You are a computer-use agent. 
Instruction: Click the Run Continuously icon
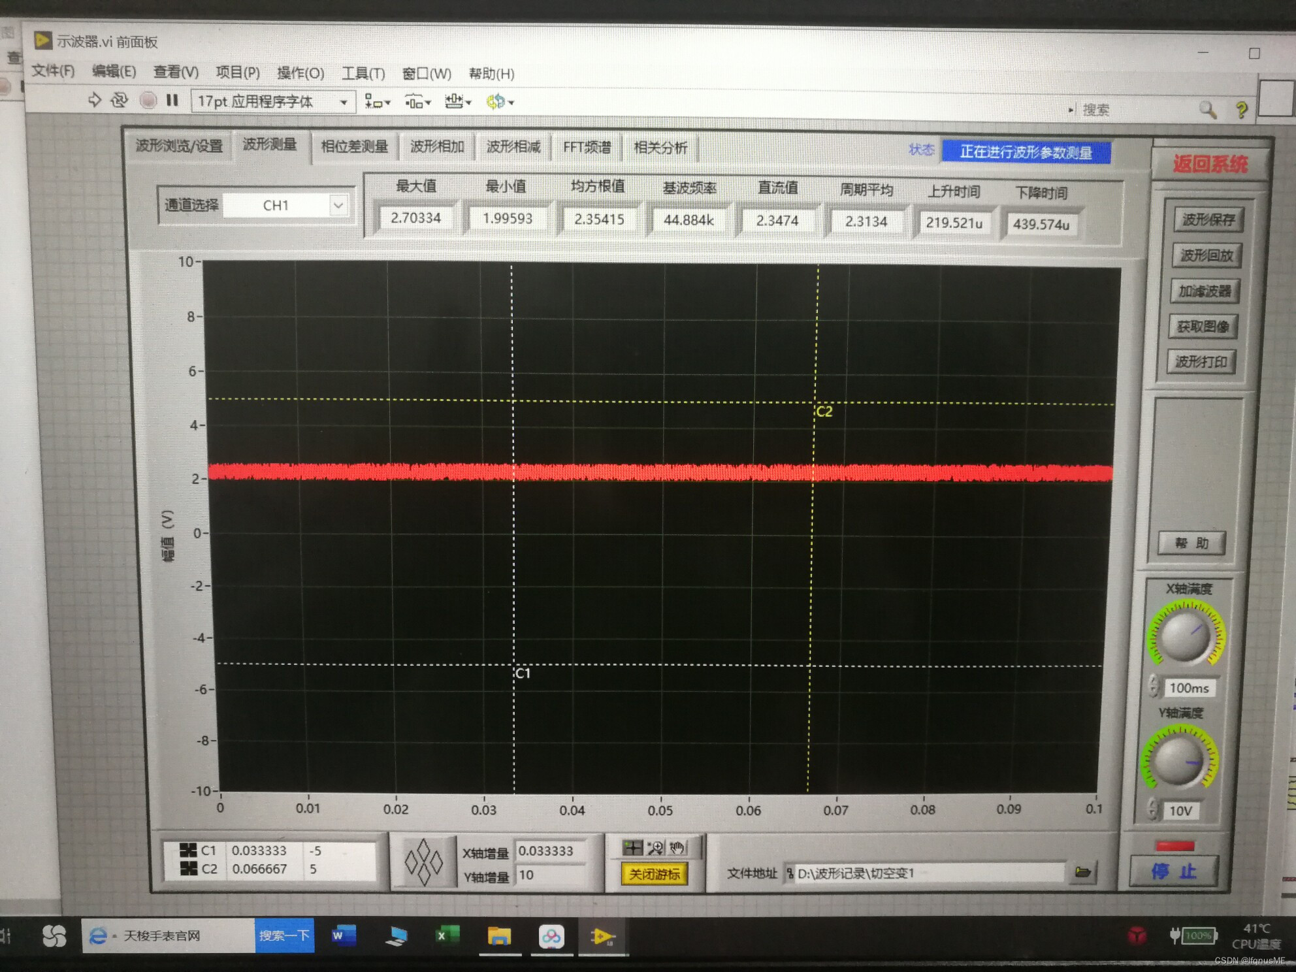tap(119, 100)
